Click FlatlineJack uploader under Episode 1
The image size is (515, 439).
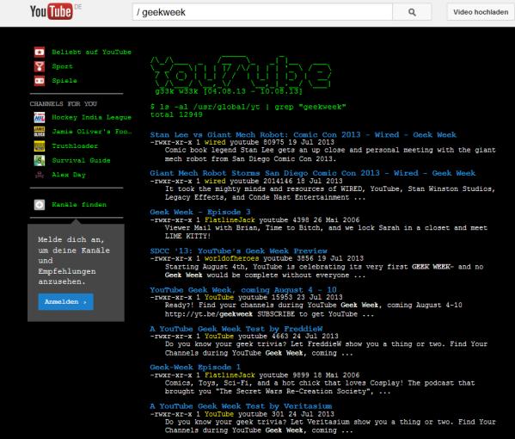pyautogui.click(x=230, y=375)
